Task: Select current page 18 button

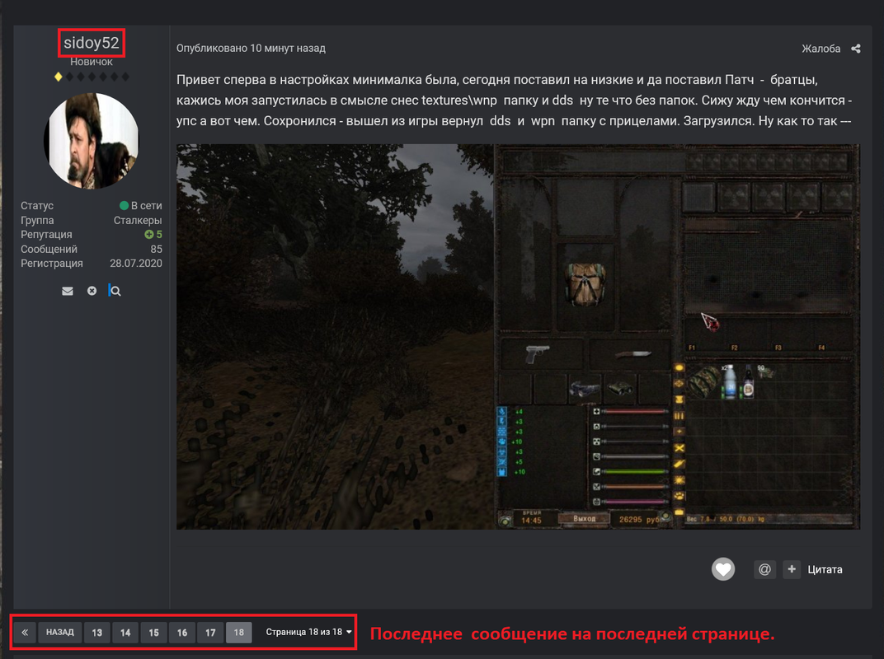Action: tap(239, 633)
